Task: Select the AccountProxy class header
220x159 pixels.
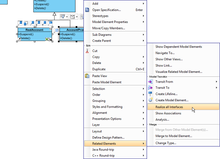Action: click(72, 30)
